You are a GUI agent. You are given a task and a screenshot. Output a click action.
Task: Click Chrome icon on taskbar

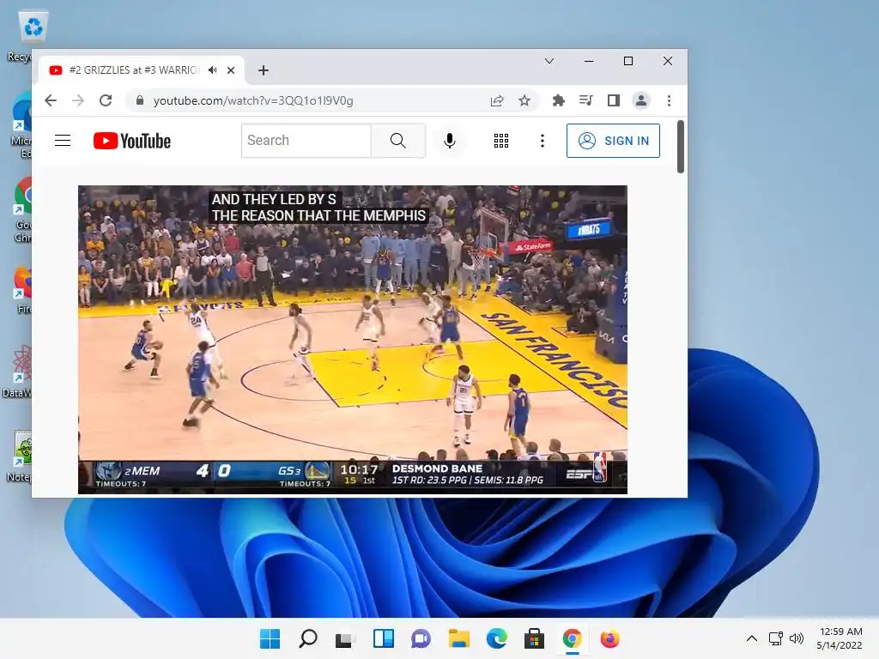[573, 638]
